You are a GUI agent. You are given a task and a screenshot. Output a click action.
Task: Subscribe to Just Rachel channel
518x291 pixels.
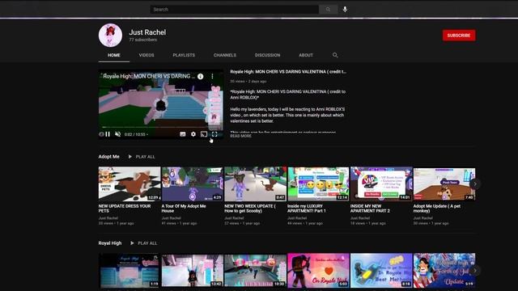[x=459, y=36]
